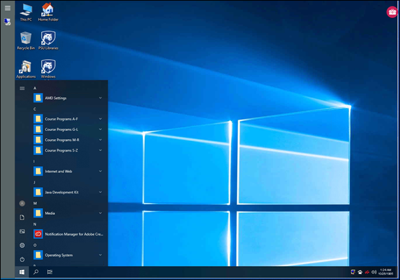Open the Windows desktop shortcut with shield
This screenshot has height=280, width=400.
pos(49,69)
